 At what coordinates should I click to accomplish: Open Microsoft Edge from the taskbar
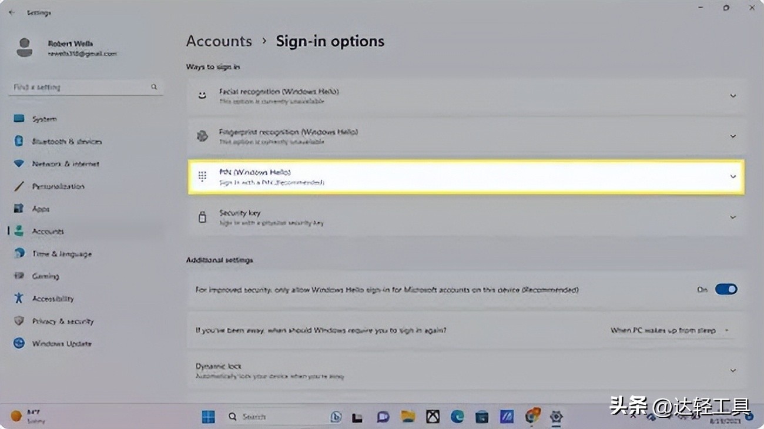pos(457,416)
